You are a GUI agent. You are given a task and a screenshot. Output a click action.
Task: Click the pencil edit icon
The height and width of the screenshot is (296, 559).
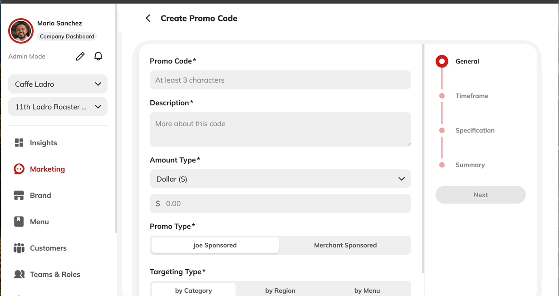coord(80,56)
